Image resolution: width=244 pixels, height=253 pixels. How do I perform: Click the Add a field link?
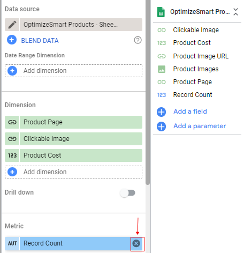[x=190, y=111]
